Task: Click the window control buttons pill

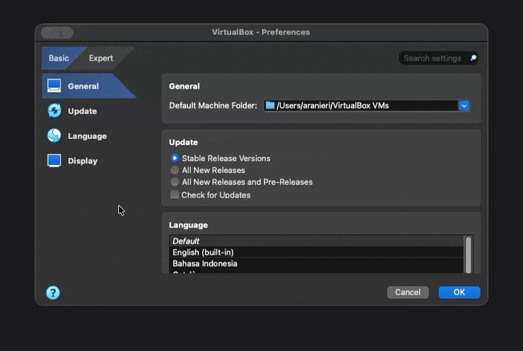Action: click(57, 33)
